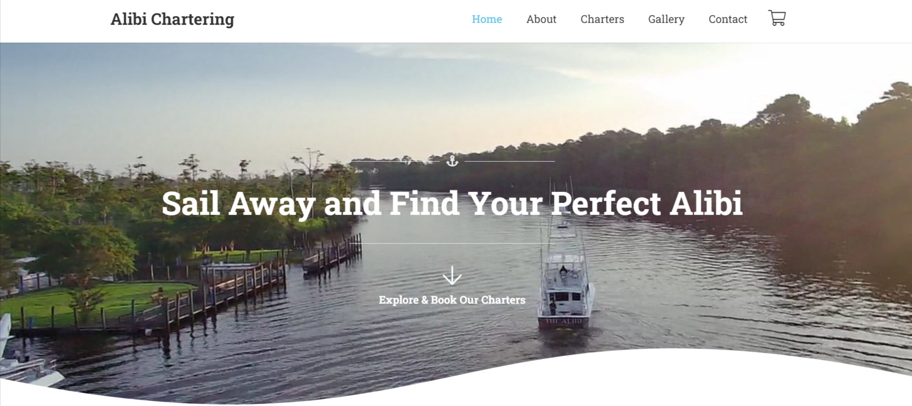Click the Alibi Chartering site logo
The height and width of the screenshot is (406, 912).
point(172,19)
